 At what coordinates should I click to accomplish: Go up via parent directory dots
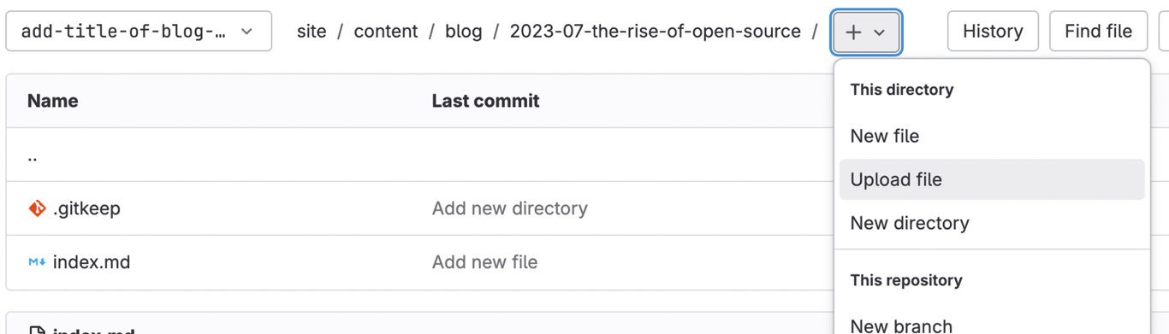click(33, 155)
